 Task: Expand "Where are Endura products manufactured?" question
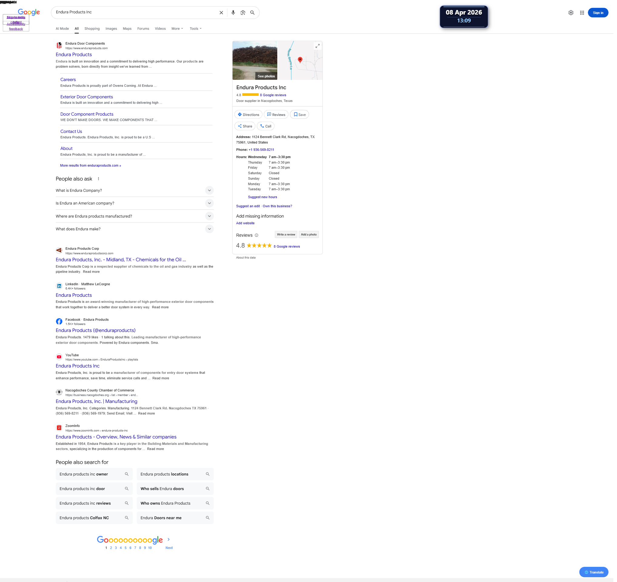pyautogui.click(x=210, y=217)
